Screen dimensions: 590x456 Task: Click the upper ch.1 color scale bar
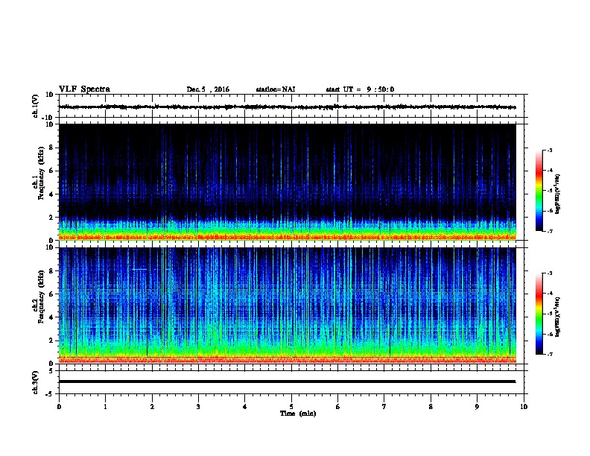(x=539, y=191)
